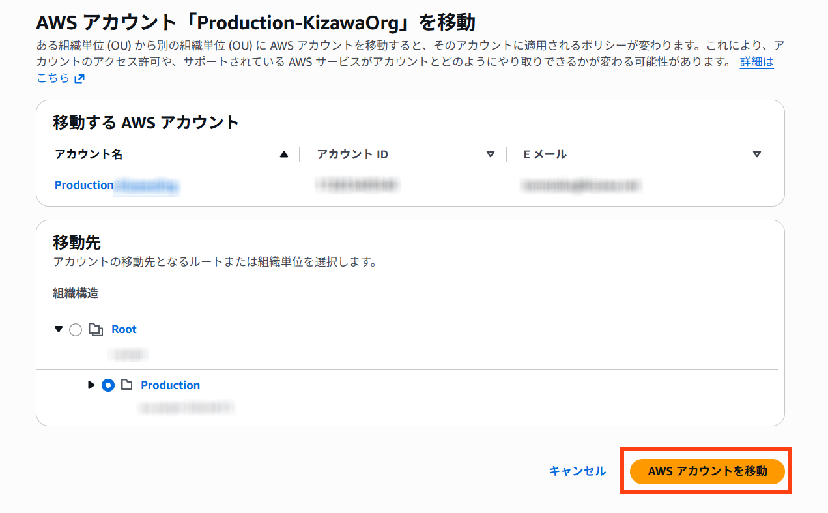Click divider between アカウント名 and アカウント ID
Image resolution: width=828 pixels, height=513 pixels.
coord(300,154)
